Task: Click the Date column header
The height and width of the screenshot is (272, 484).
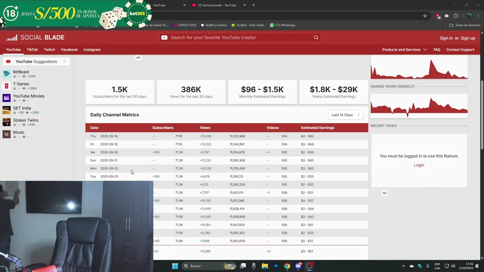Action: 94,128
